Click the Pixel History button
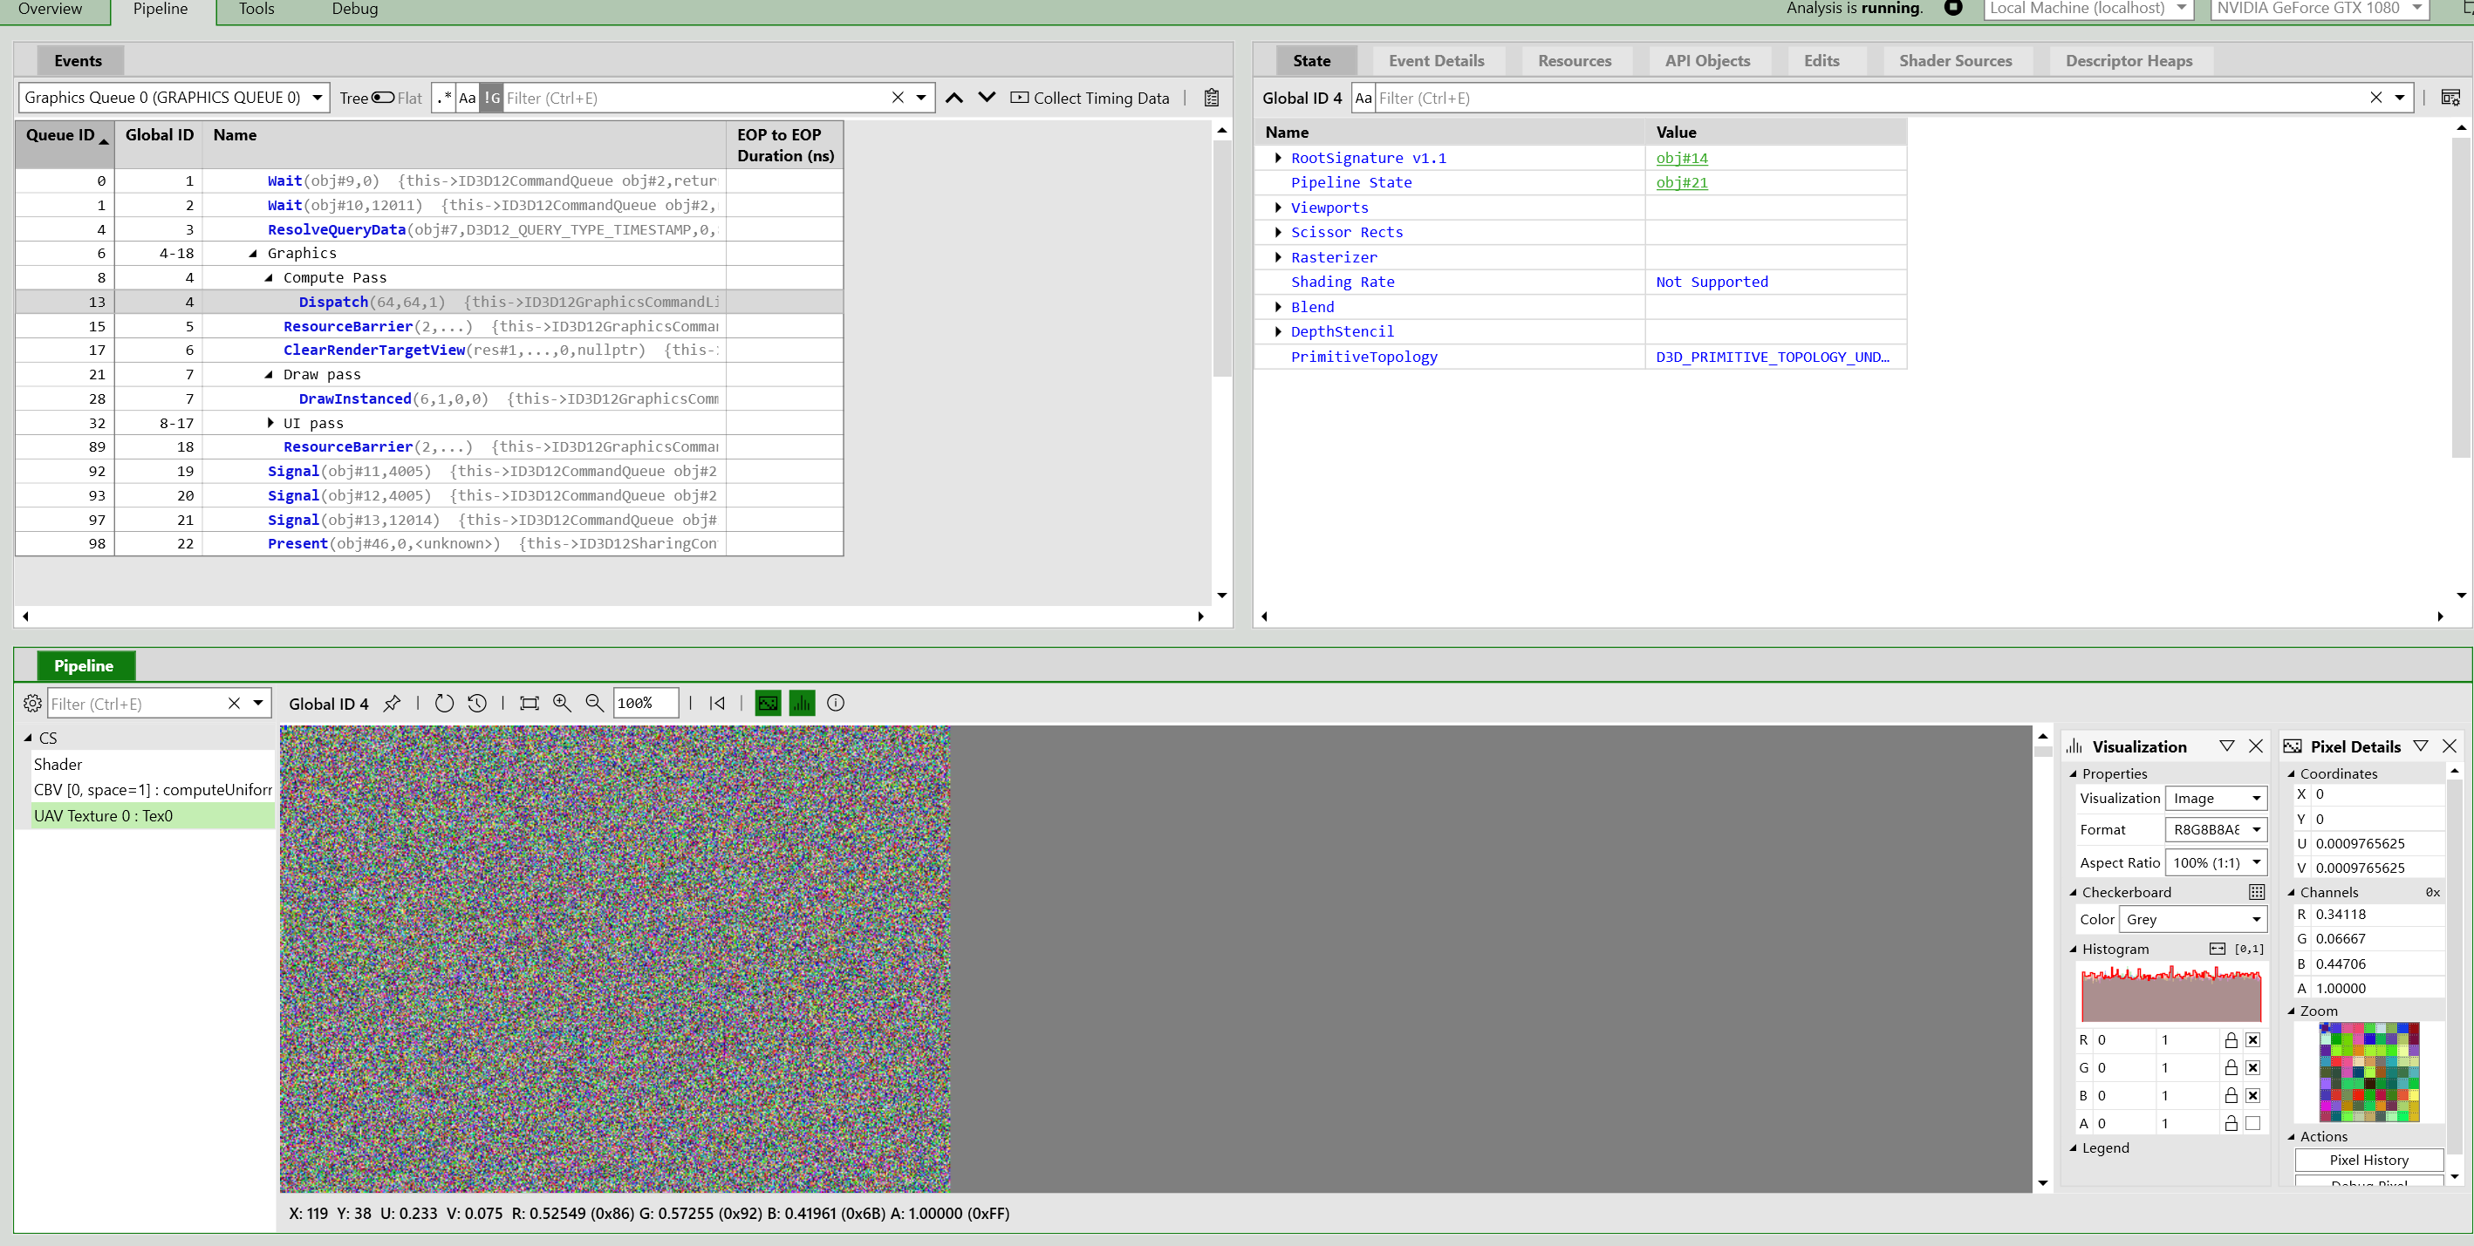 [x=2368, y=1160]
